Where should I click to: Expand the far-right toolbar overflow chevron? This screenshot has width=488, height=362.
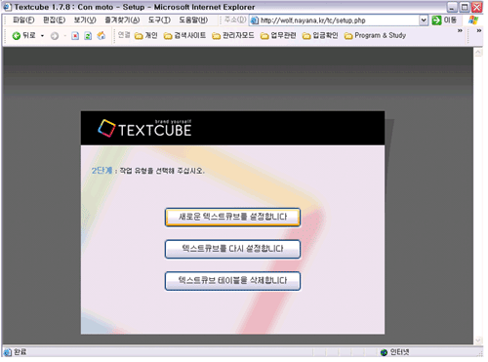(x=479, y=30)
